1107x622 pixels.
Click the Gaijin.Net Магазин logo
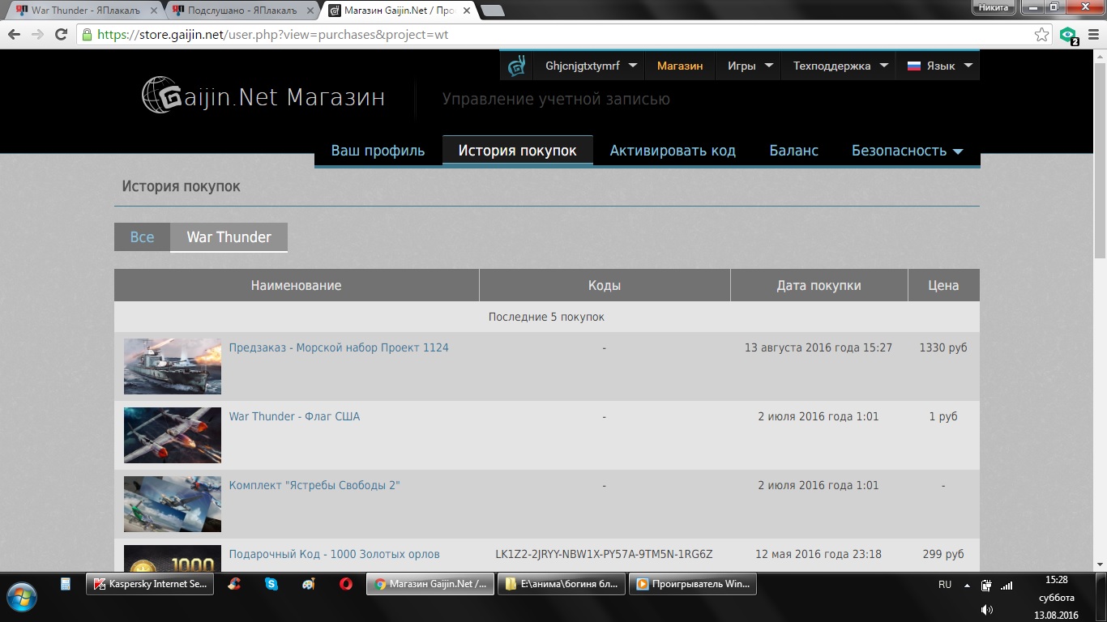263,97
